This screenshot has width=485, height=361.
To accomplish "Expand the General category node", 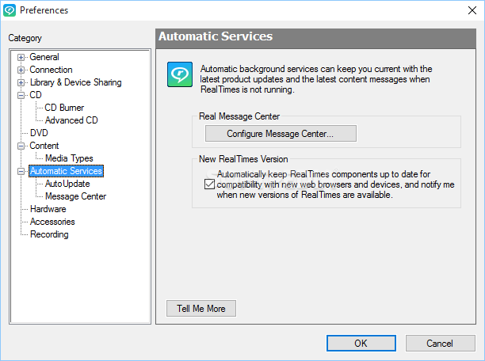I will point(21,57).
